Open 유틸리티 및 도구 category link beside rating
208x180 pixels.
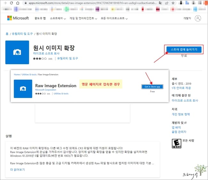pos(68,58)
